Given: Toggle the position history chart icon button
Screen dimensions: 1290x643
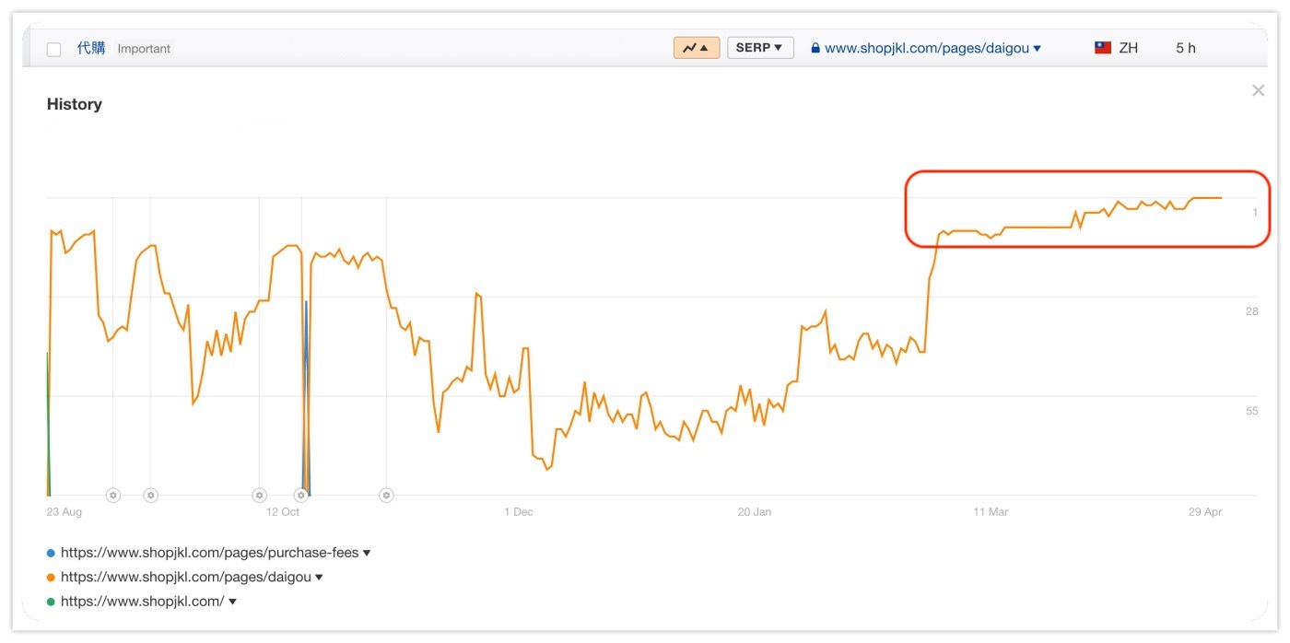Looking at the screenshot, I should pyautogui.click(x=696, y=48).
